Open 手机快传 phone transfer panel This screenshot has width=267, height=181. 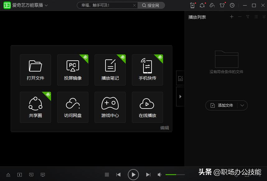coord(147,70)
